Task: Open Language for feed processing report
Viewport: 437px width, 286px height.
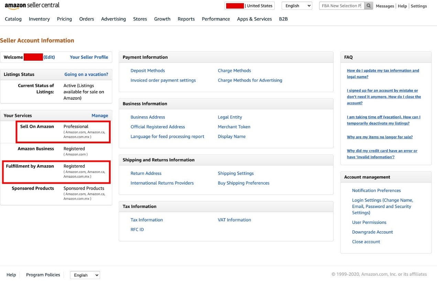Action: (167, 136)
